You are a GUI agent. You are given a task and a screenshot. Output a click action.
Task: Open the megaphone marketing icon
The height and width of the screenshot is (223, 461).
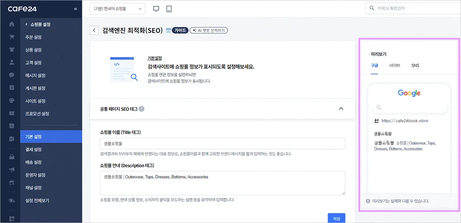[x=12, y=170]
